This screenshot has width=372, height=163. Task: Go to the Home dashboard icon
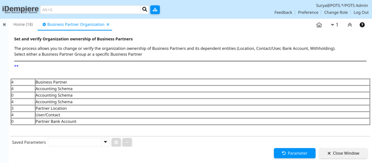[319, 25]
